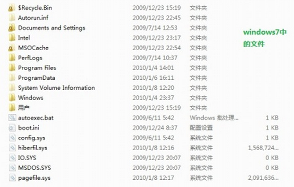Click hiberfil.sys size value 1,568,724

click(263, 148)
